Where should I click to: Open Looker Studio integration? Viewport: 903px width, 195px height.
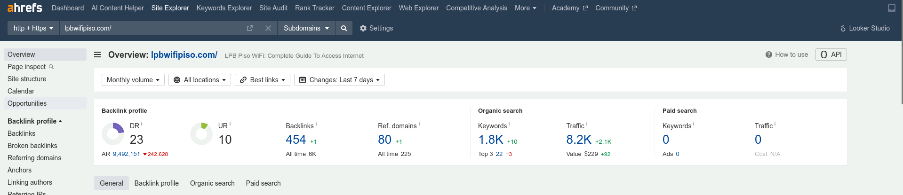(x=865, y=28)
